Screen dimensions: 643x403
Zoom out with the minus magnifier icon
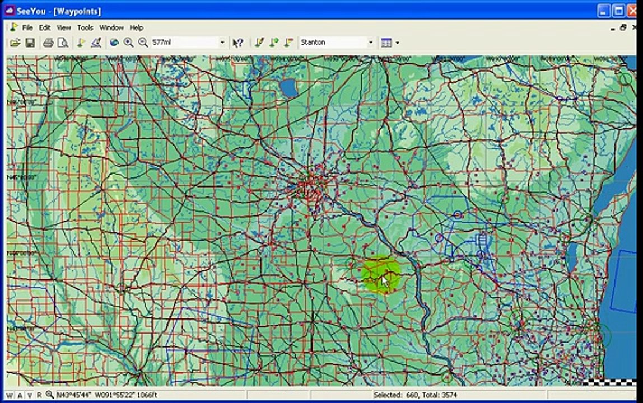pos(143,42)
